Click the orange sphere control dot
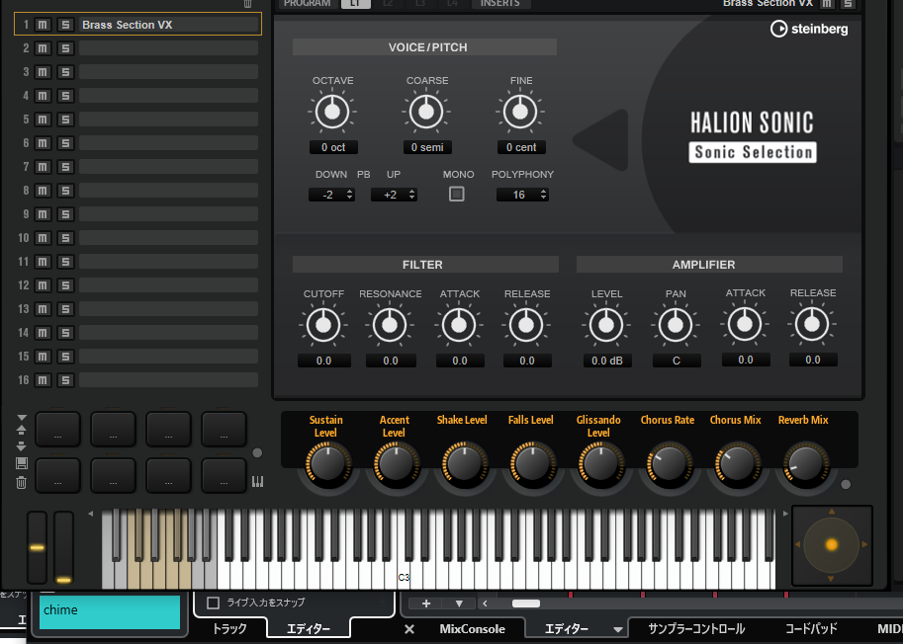This screenshot has height=644, width=903. point(831,544)
